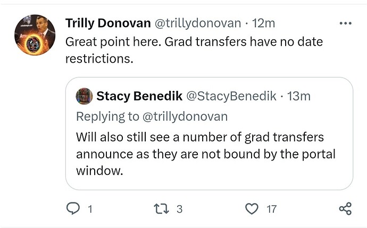Viewport: 367px width, 228px height.
Task: Click the share icon
Action: pos(345,209)
